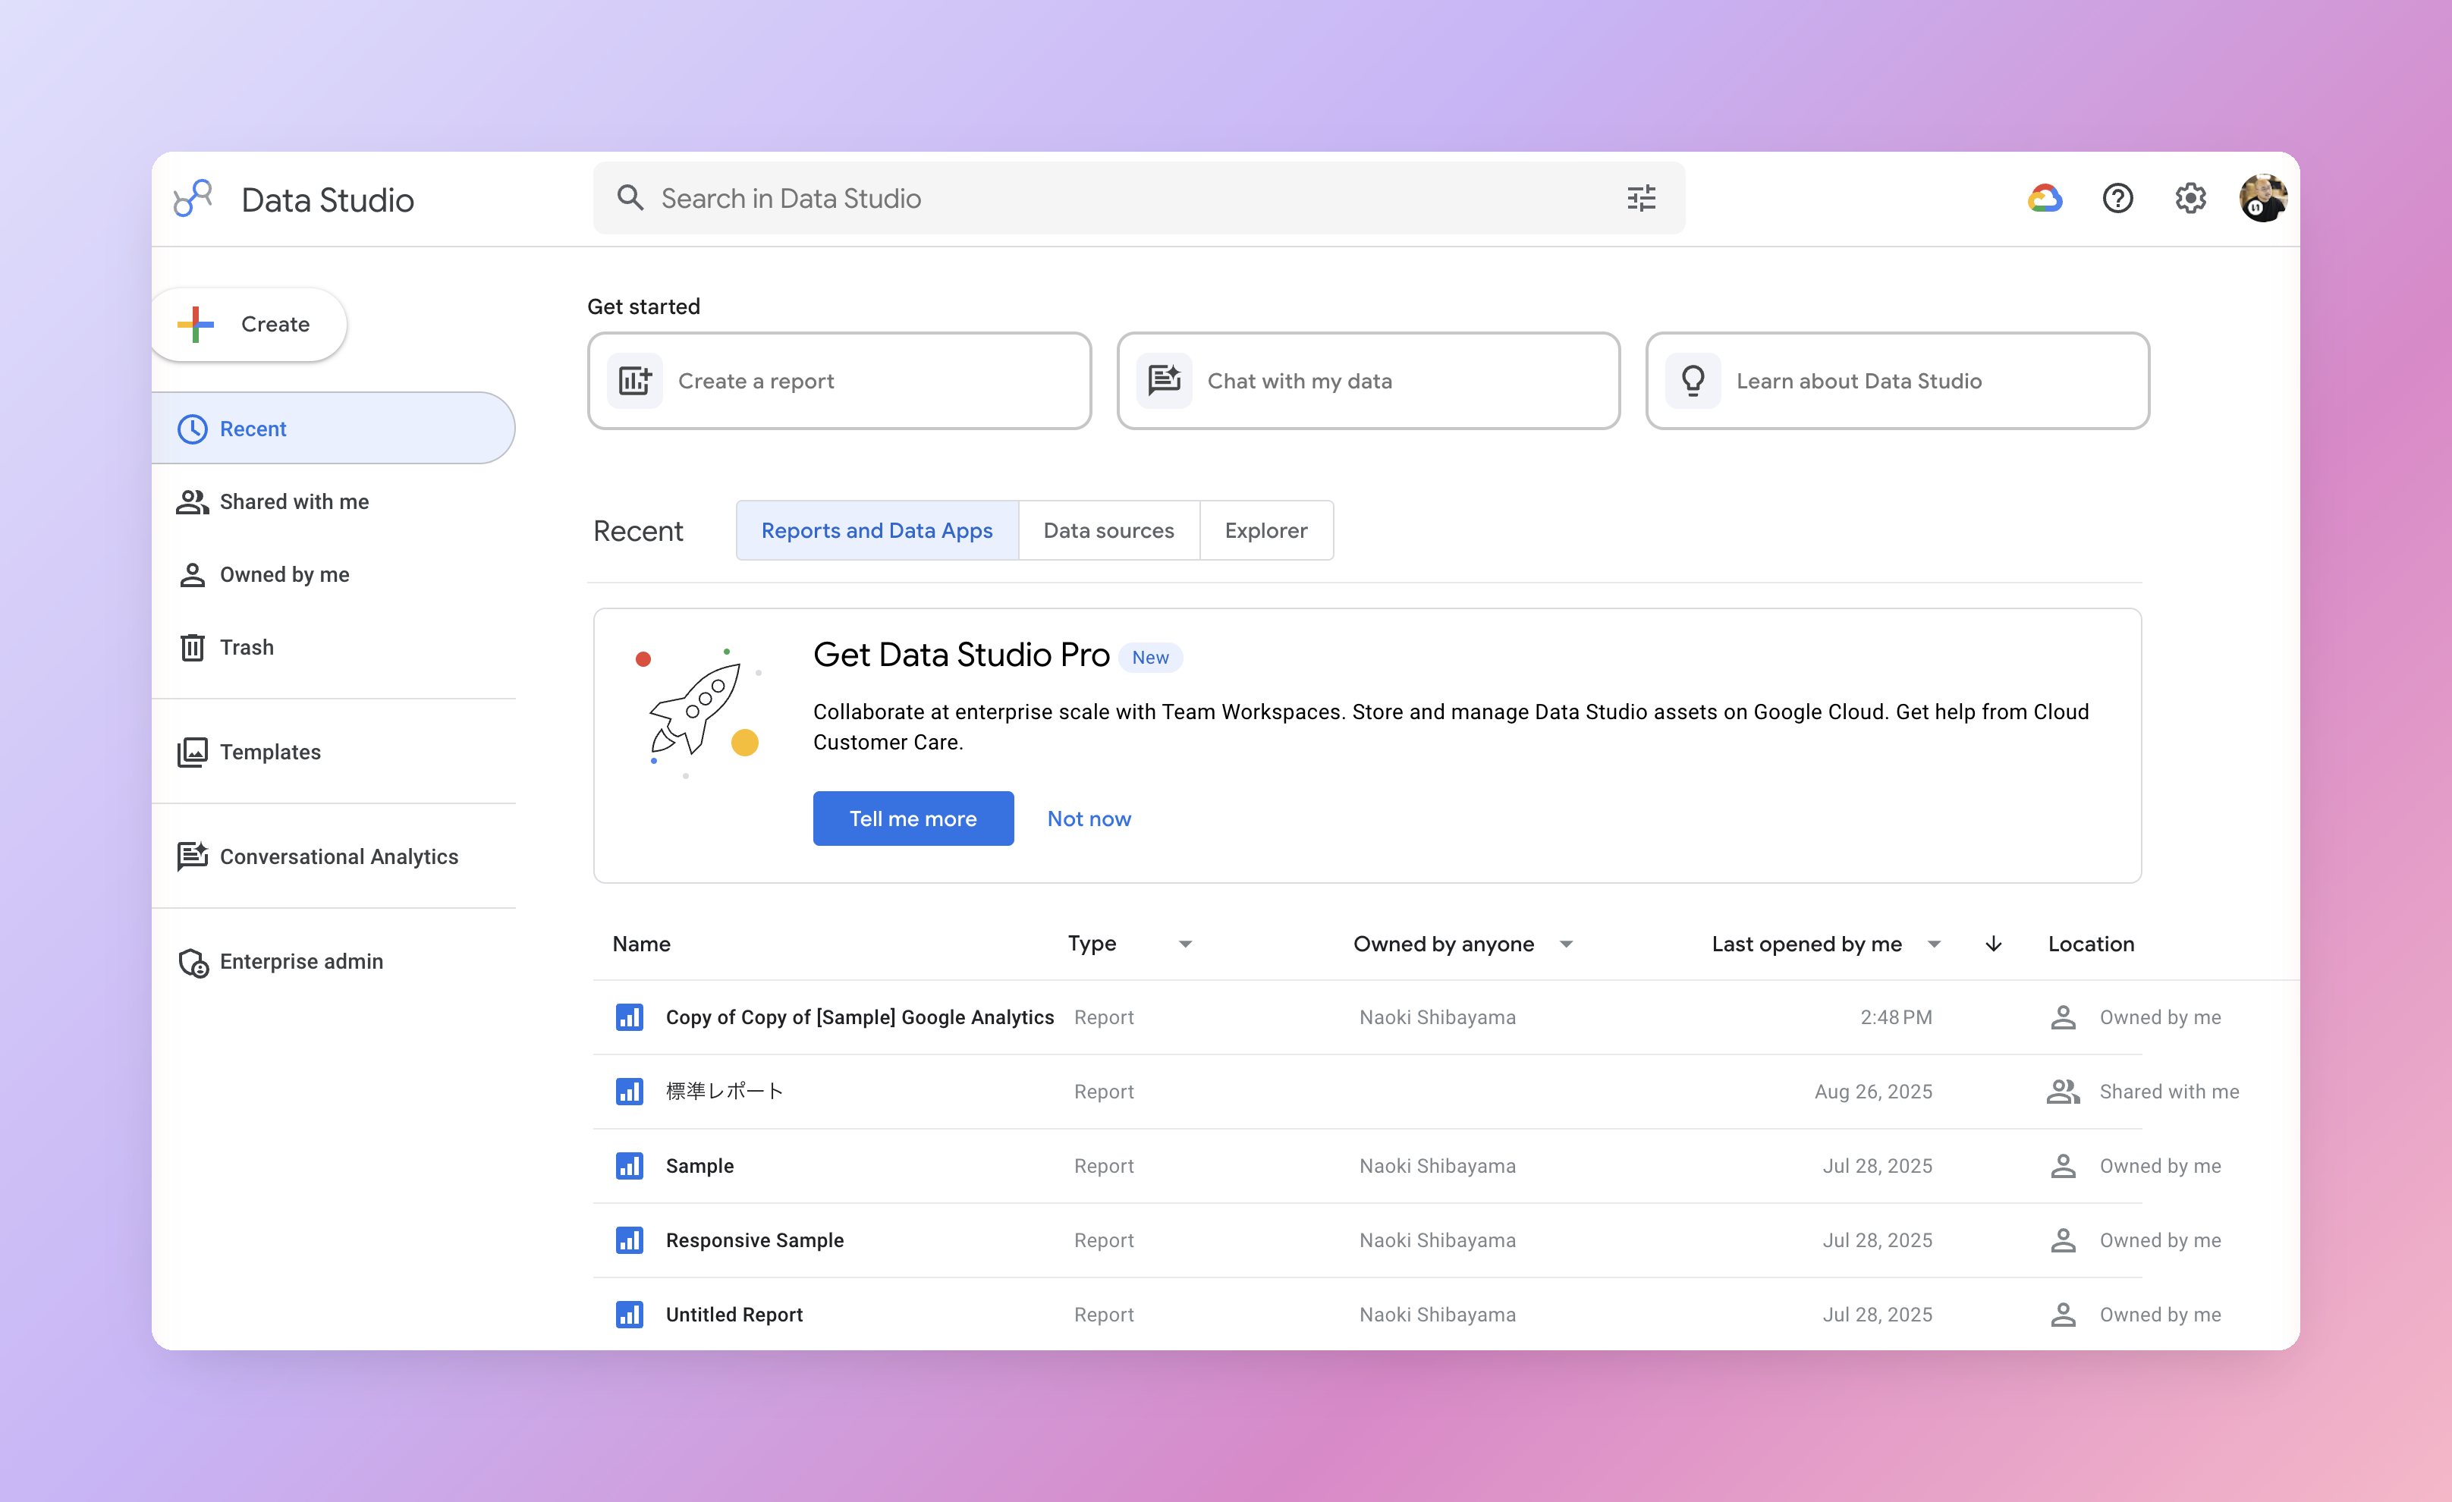Screen dimensions: 2452x1502
Task: Click the Name column header
Action: [641, 944]
